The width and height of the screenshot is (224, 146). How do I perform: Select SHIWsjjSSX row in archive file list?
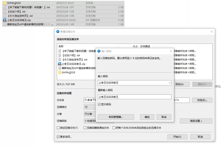click(x=68, y=72)
